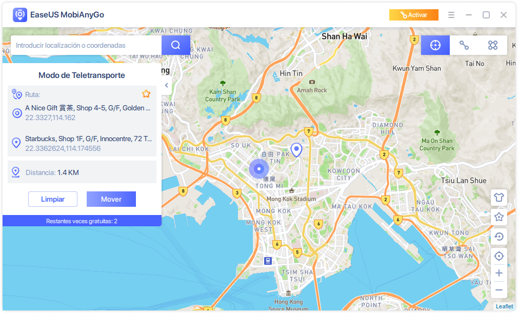This screenshot has height=313, width=518.
Task: Open the hamburger menu in title bar
Action: coord(451,15)
